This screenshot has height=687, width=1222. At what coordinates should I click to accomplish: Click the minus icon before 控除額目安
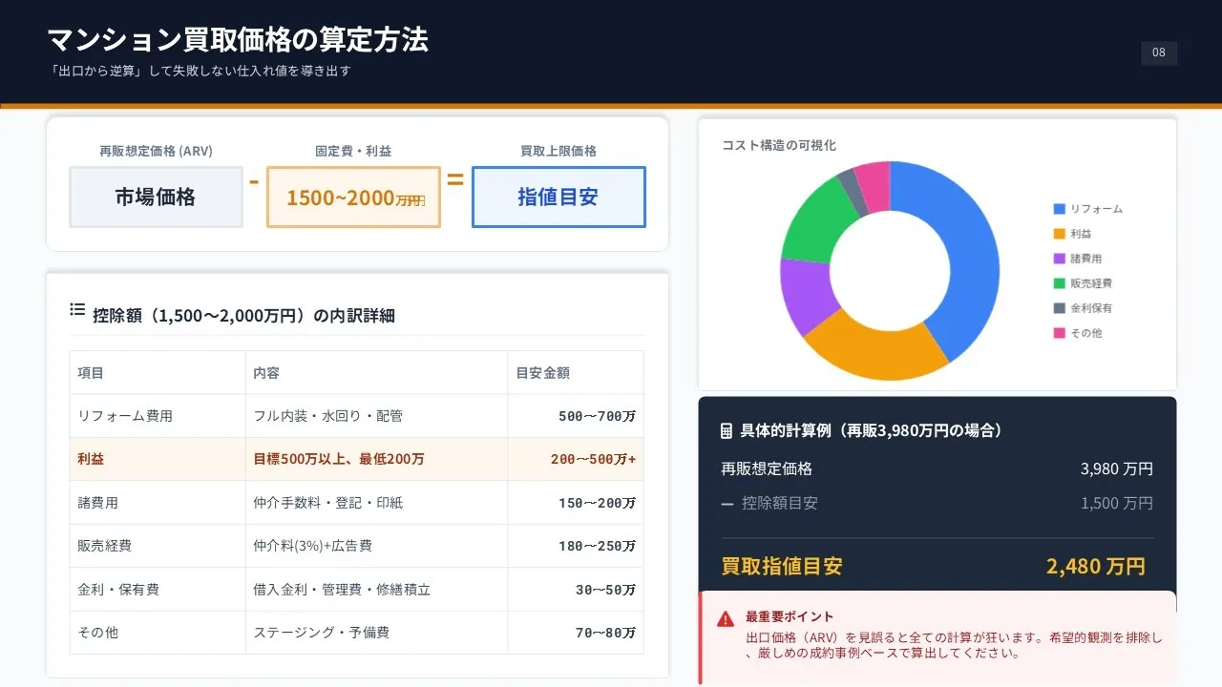pyautogui.click(x=727, y=503)
